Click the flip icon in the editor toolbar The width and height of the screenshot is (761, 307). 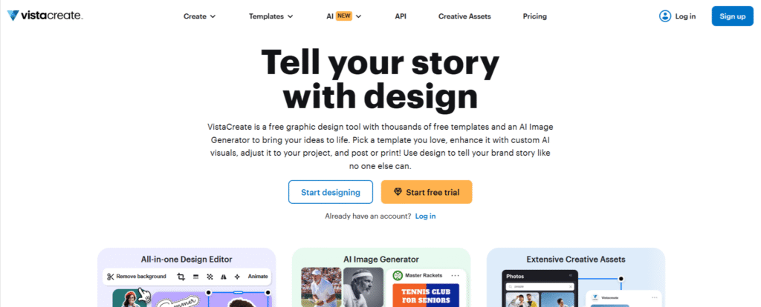click(x=223, y=277)
